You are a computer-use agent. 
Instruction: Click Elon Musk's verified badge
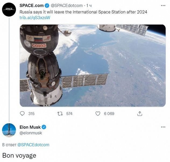pyautogui.click(x=44, y=127)
